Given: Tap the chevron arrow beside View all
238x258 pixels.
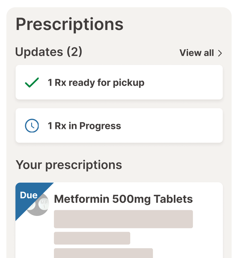Looking at the screenshot, I should point(220,53).
